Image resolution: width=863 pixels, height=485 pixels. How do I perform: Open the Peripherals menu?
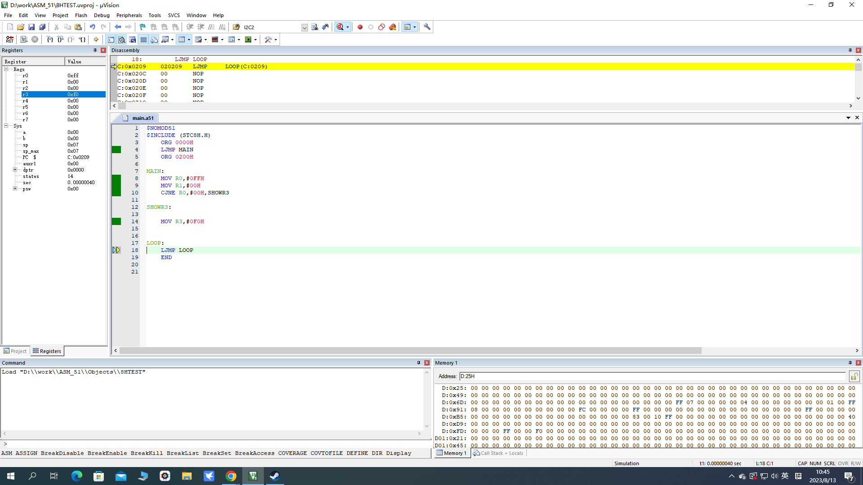tap(129, 15)
